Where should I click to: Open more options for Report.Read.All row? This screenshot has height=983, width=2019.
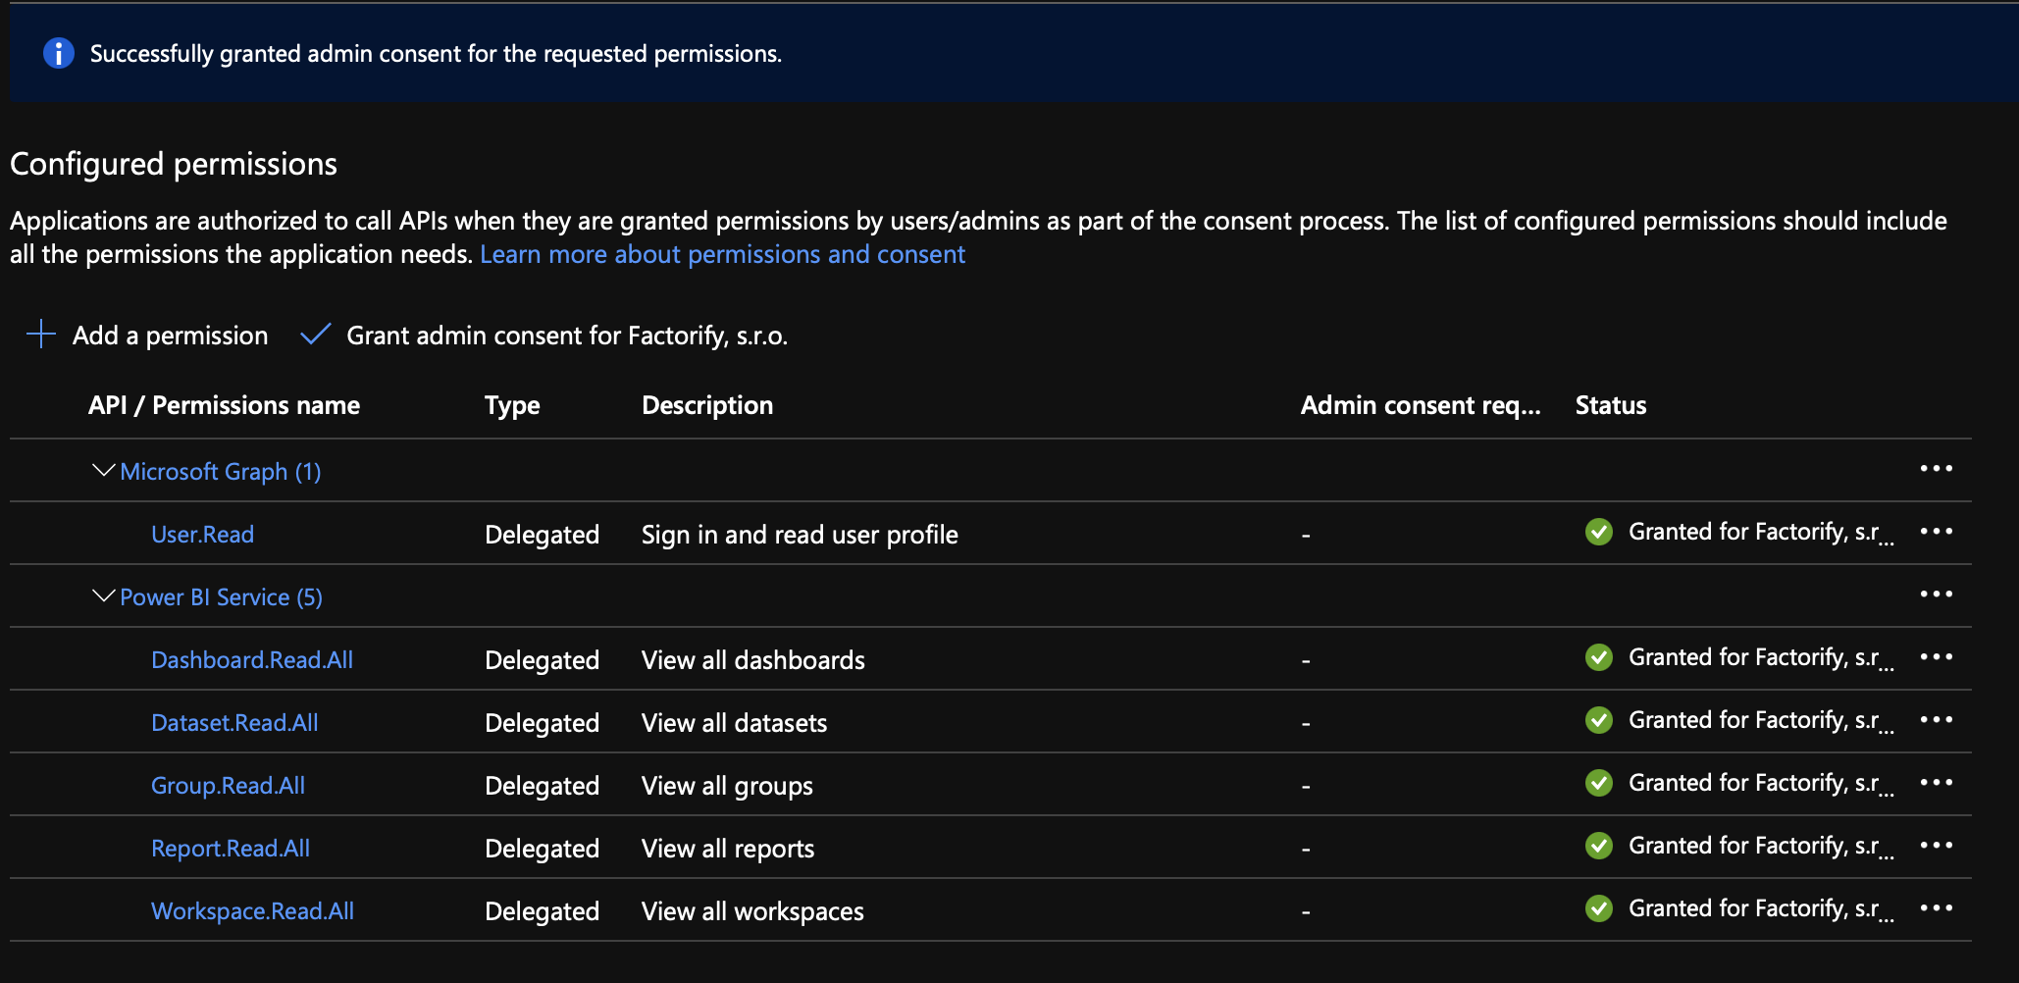tap(1937, 846)
